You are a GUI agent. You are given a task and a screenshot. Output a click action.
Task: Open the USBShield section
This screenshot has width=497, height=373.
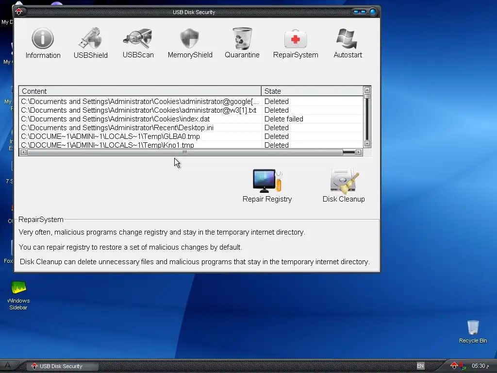click(91, 43)
